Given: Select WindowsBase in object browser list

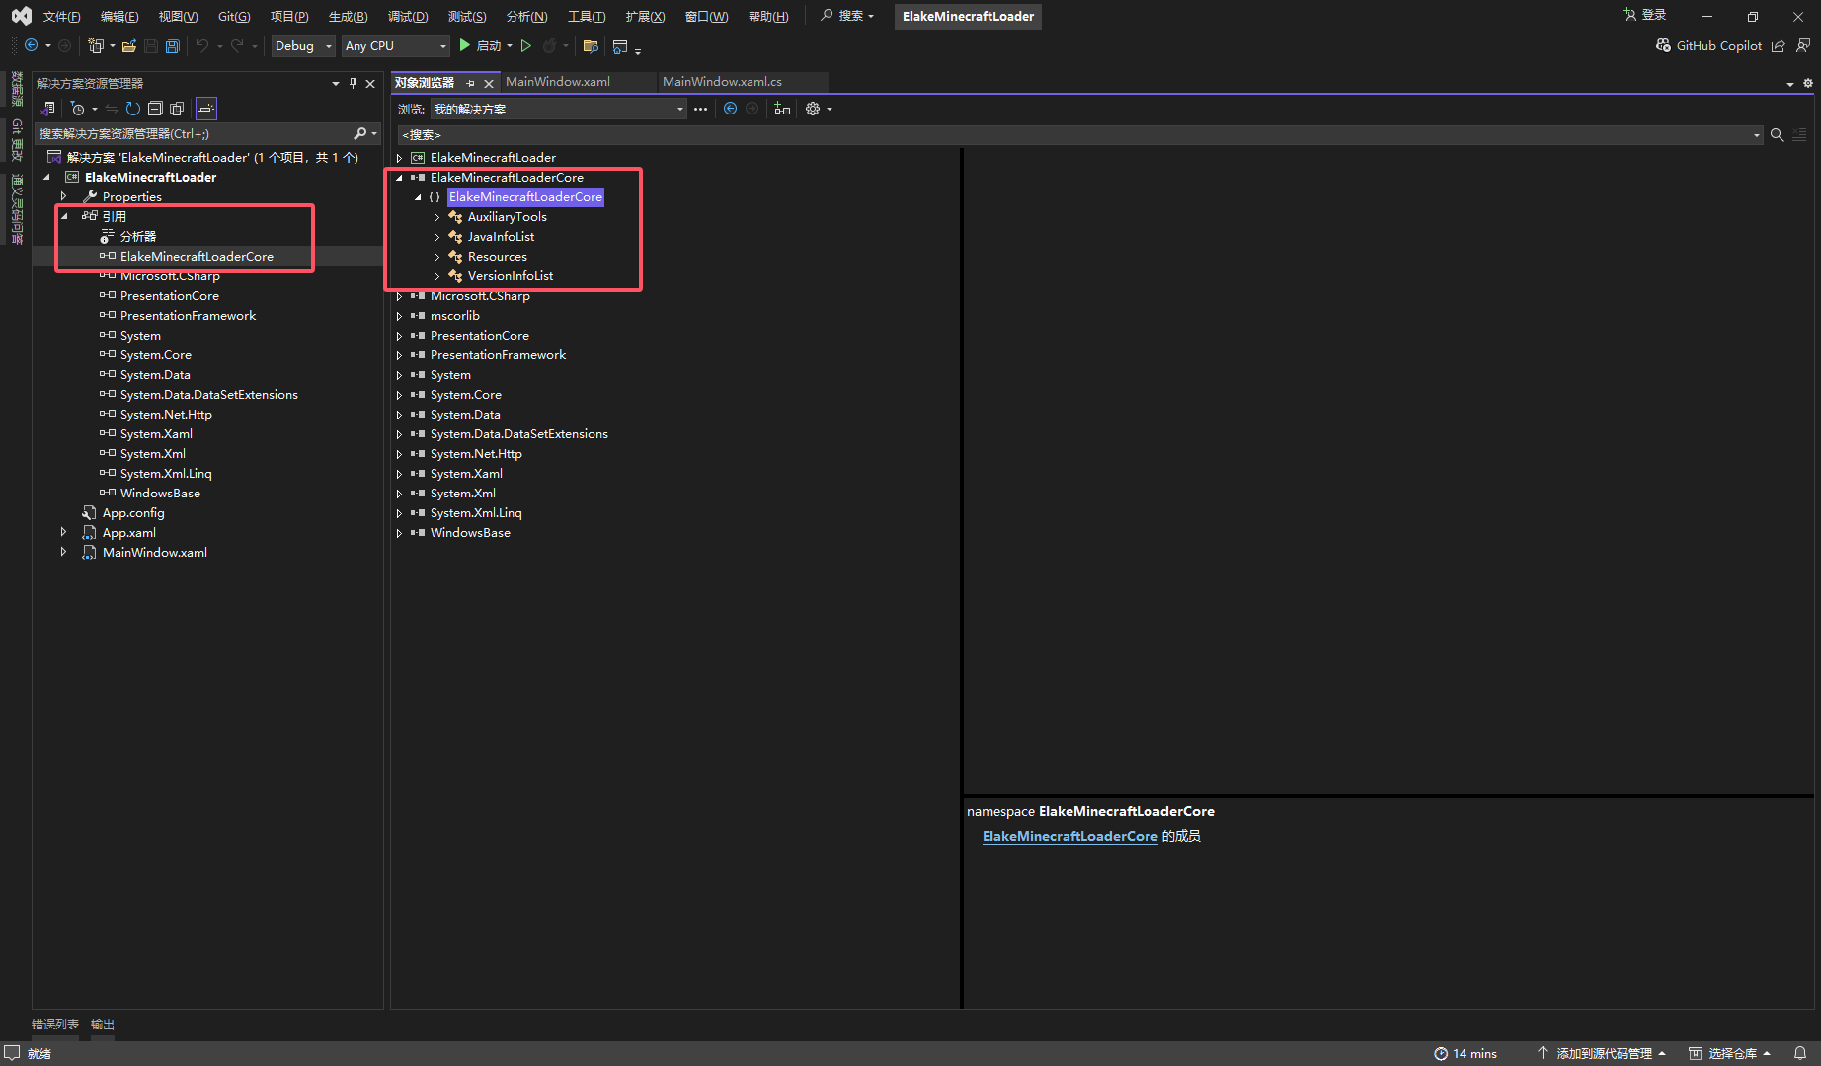Looking at the screenshot, I should coord(470,532).
